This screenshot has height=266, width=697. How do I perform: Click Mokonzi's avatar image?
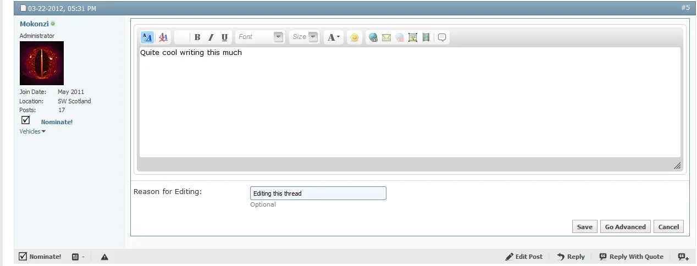coord(42,63)
